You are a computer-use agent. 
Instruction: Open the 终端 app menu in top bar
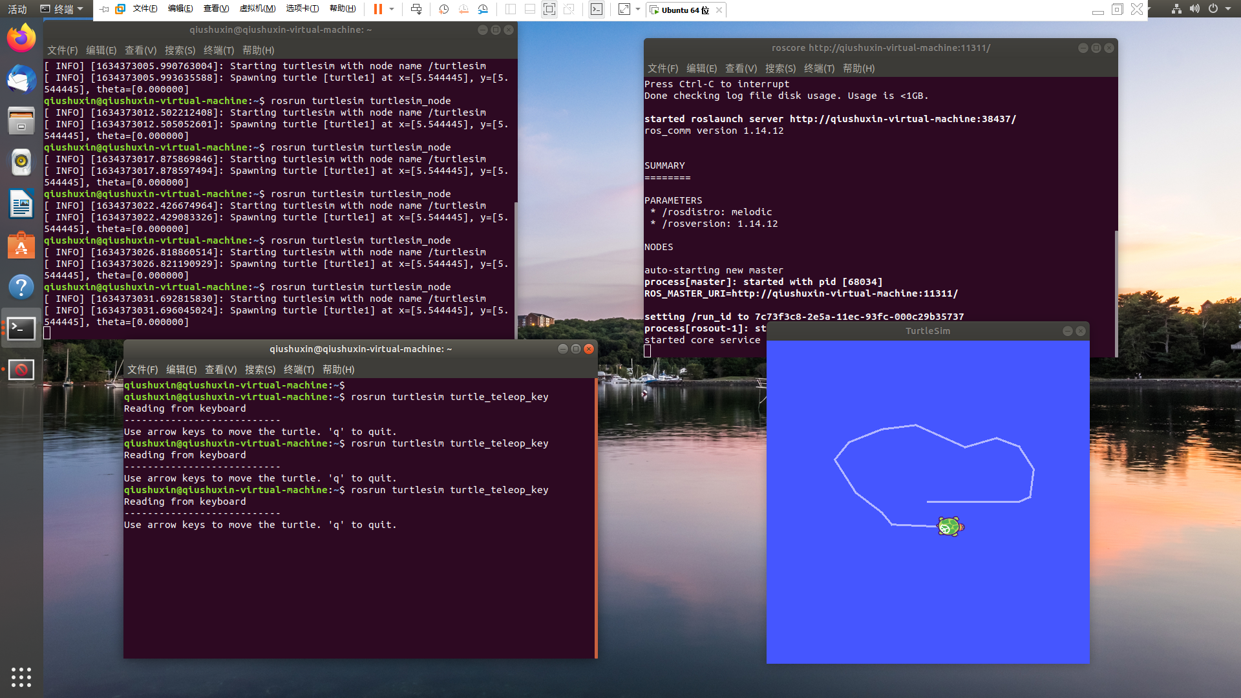(x=63, y=9)
